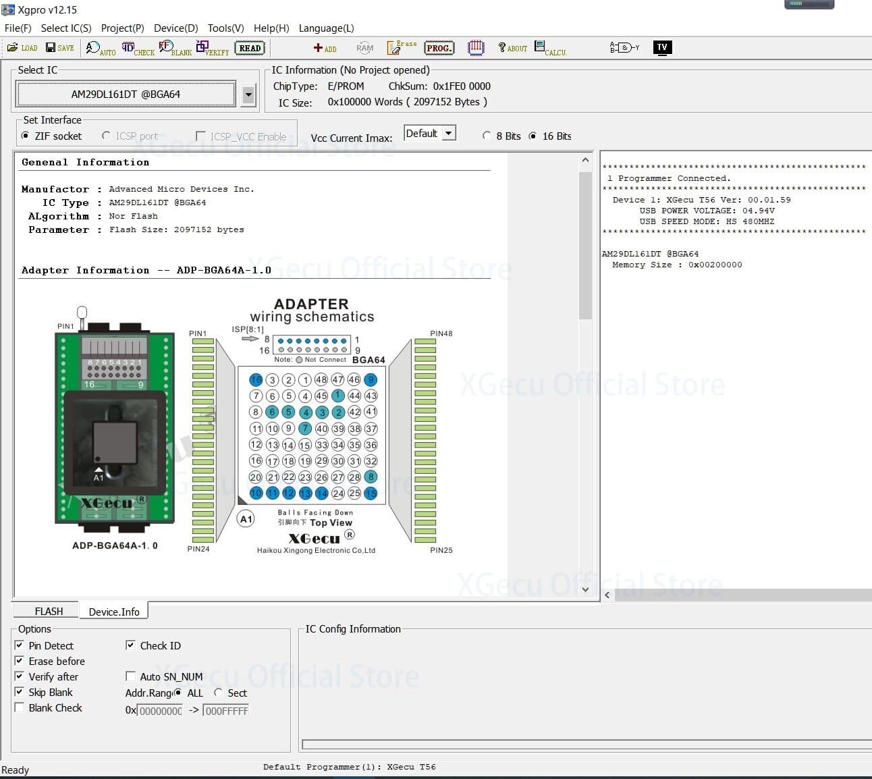Screen dimensions: 872x779
Task: Open the Erase tool
Action: click(398, 47)
